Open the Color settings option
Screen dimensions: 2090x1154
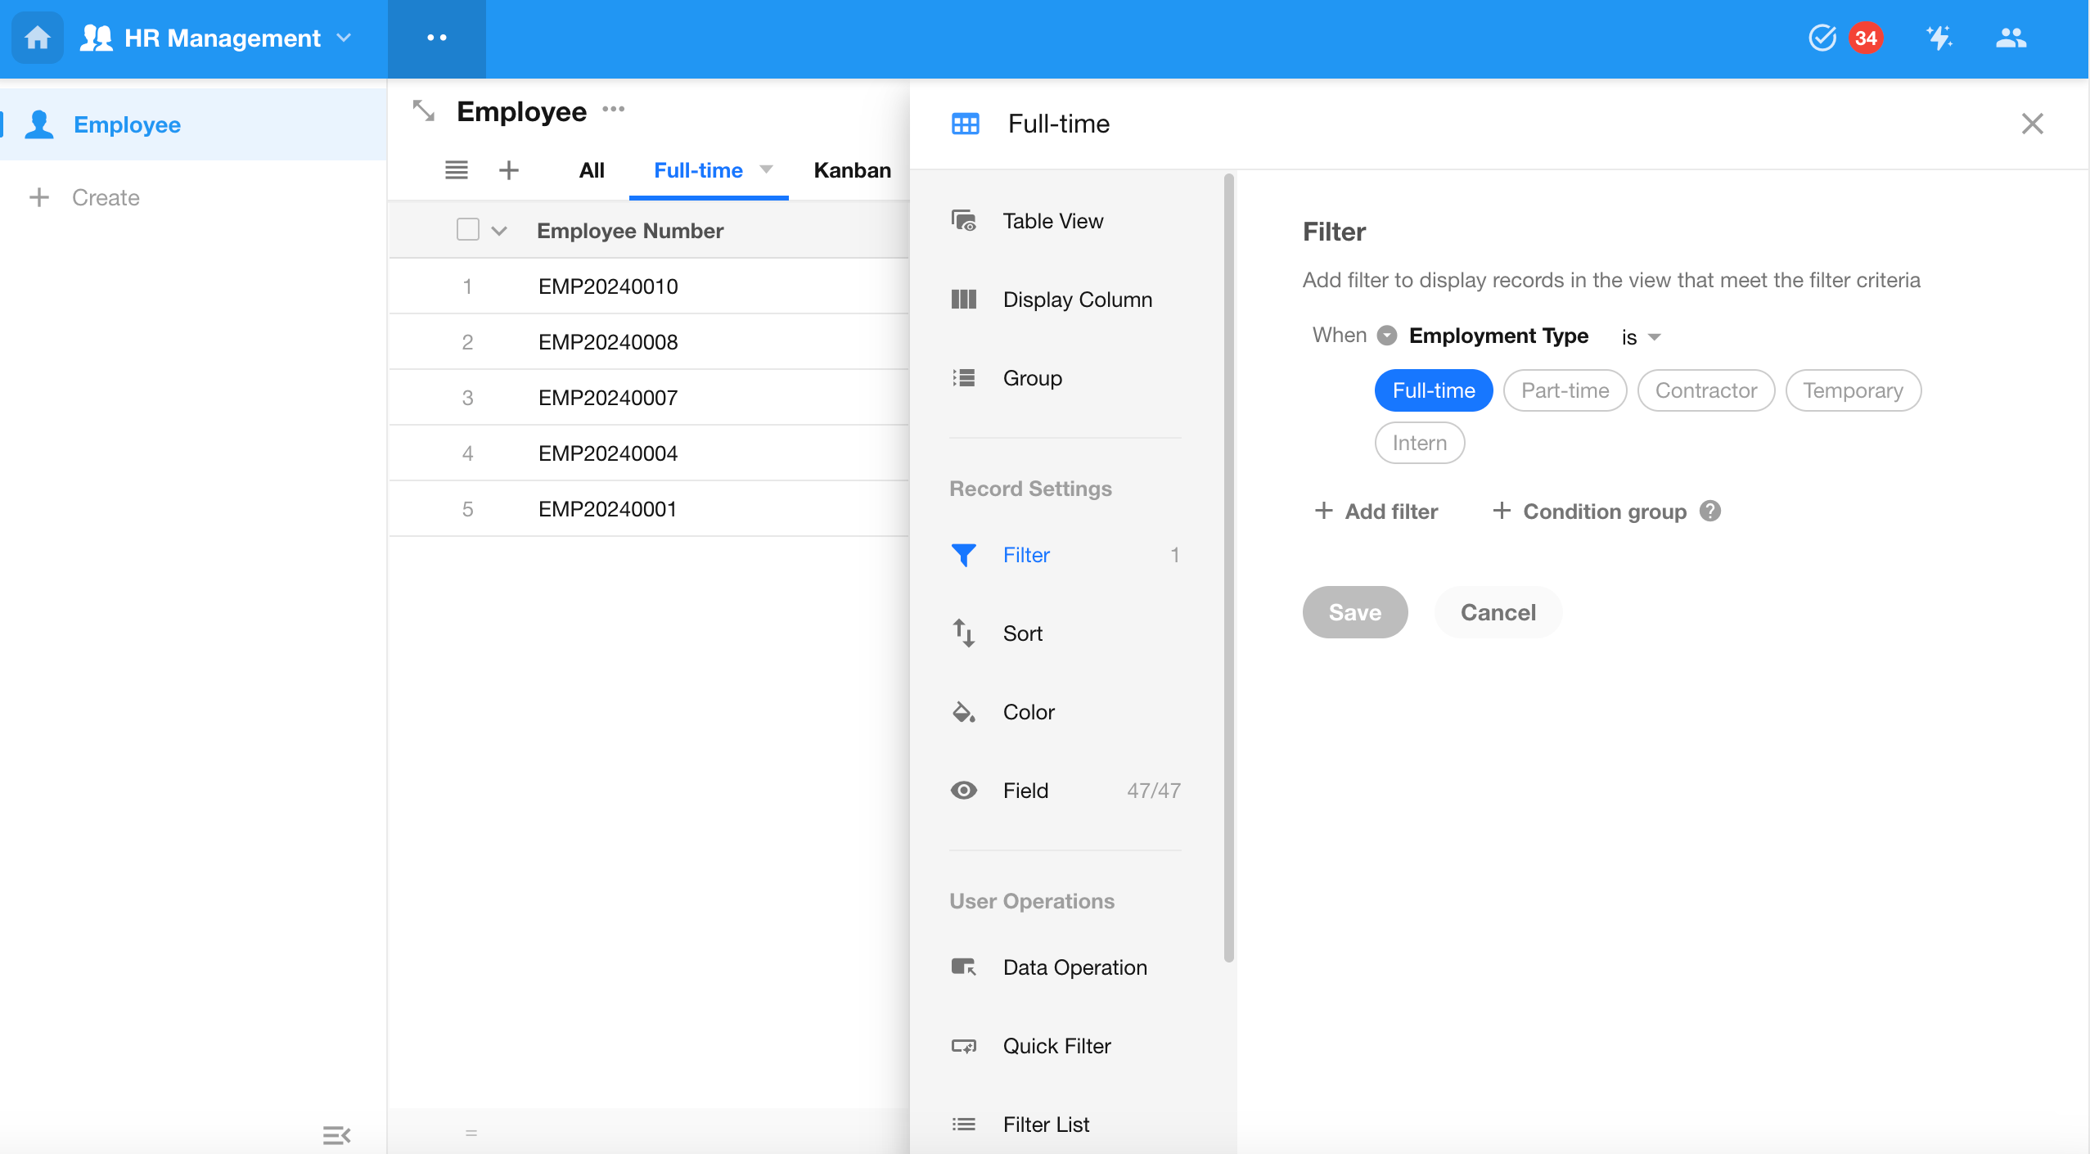click(1028, 712)
